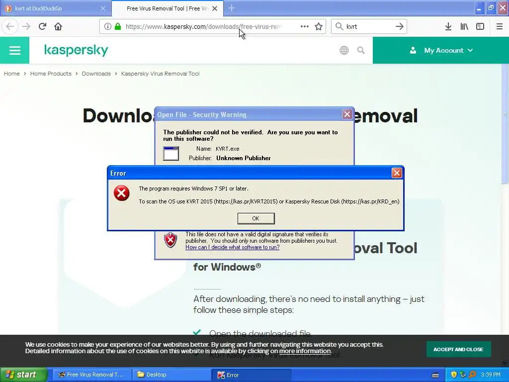Click Kaspersky Virus Removal Tool breadcrumb text
The height and width of the screenshot is (382, 509).
161,74
